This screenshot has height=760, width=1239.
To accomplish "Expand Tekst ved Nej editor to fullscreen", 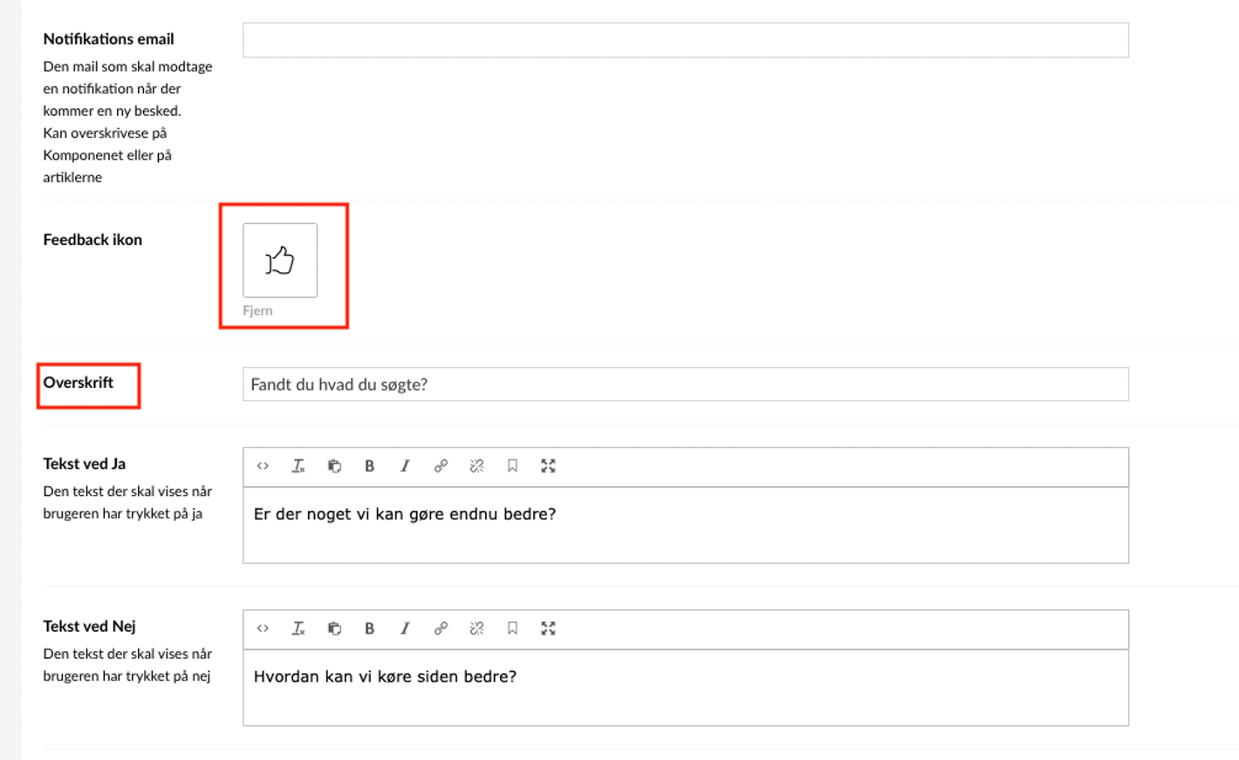I will pyautogui.click(x=548, y=628).
